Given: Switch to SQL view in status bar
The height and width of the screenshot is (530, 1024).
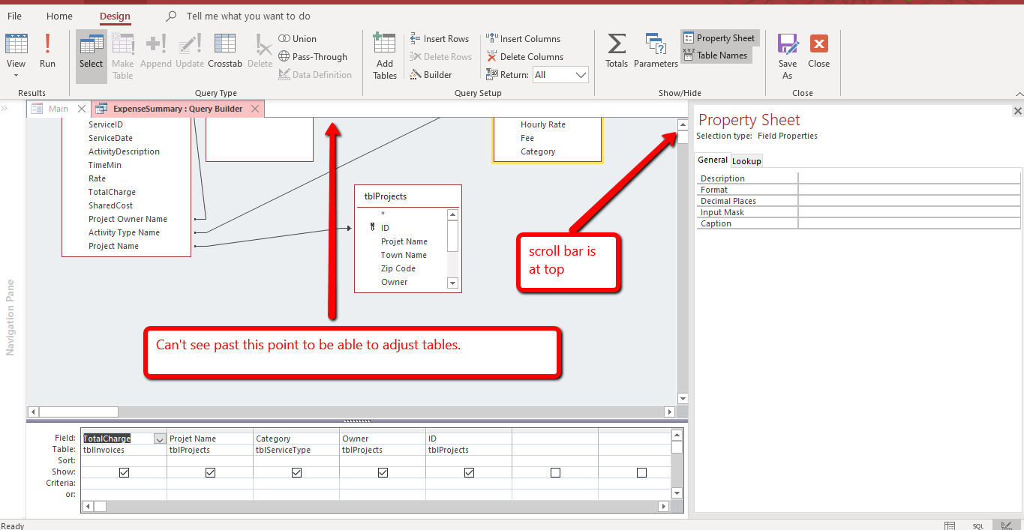Looking at the screenshot, I should 978,526.
